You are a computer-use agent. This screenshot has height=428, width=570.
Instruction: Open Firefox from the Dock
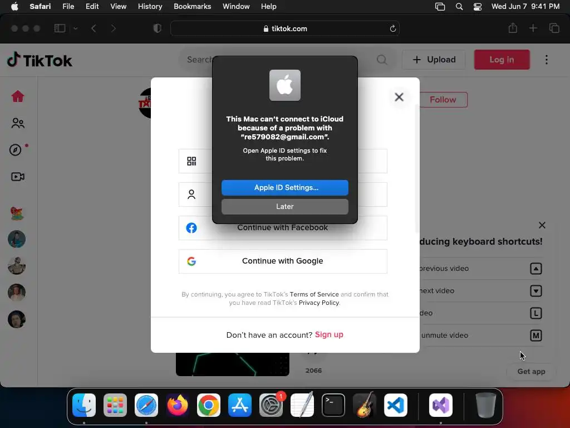coord(178,405)
